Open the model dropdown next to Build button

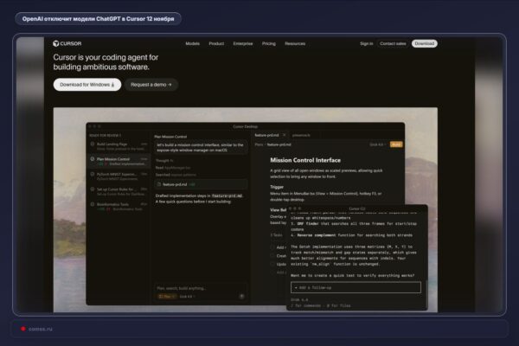[x=377, y=144]
